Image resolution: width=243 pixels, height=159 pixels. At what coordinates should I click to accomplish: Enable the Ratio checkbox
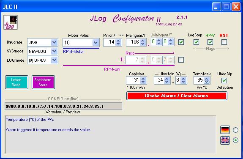pos(181,60)
